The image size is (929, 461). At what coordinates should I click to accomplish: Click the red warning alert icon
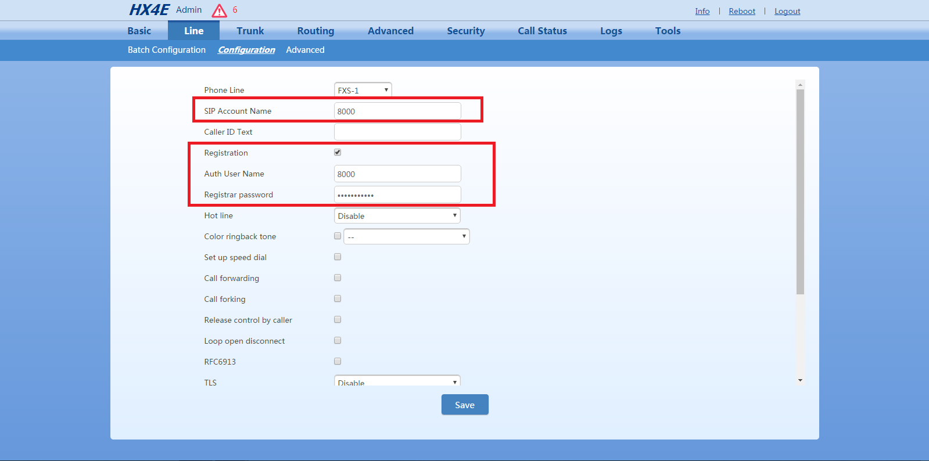coord(219,10)
